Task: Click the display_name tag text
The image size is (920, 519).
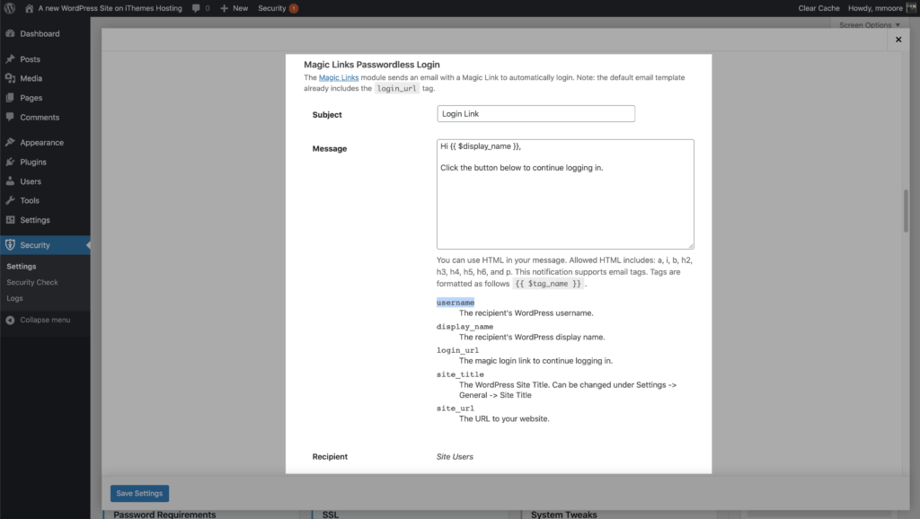Action: click(464, 327)
